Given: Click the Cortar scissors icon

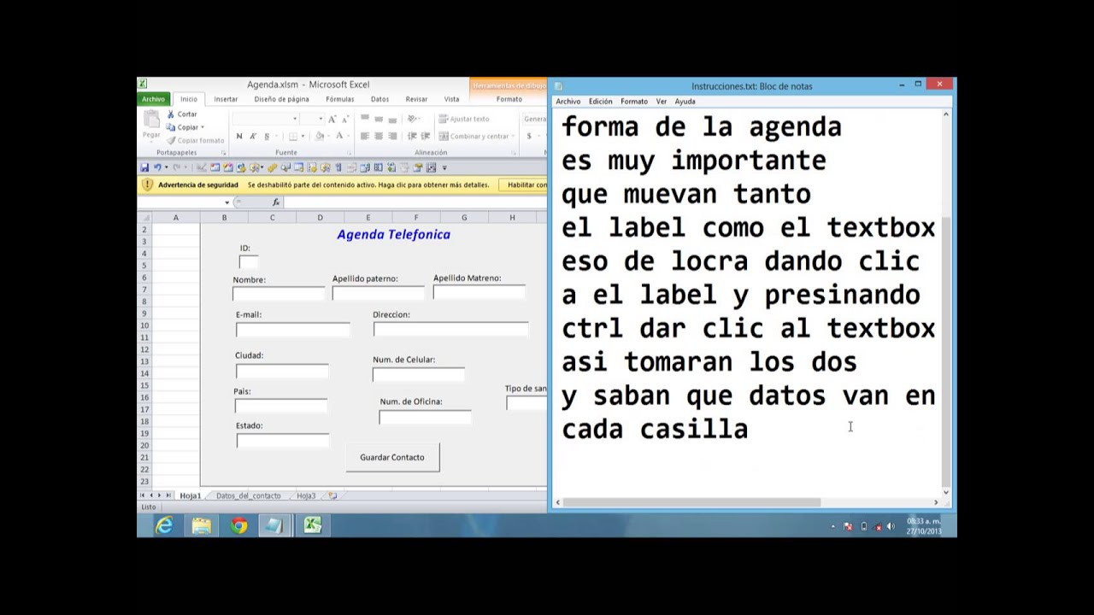Looking at the screenshot, I should tap(171, 114).
